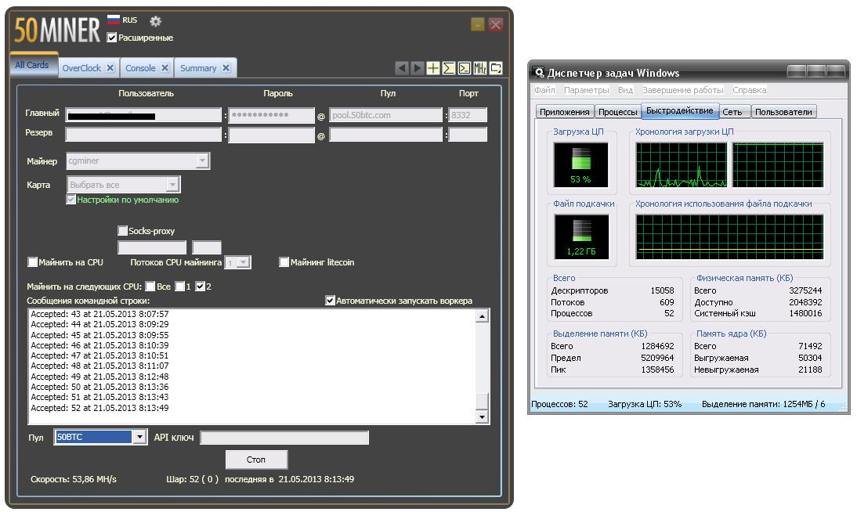Click the console log scroll down arrow
Image resolution: width=857 pixels, height=512 pixels.
point(482,417)
